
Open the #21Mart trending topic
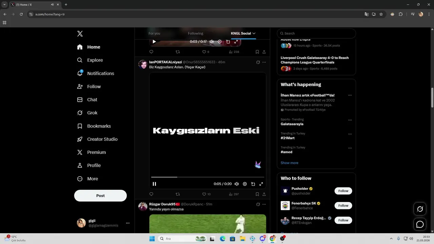288,138
